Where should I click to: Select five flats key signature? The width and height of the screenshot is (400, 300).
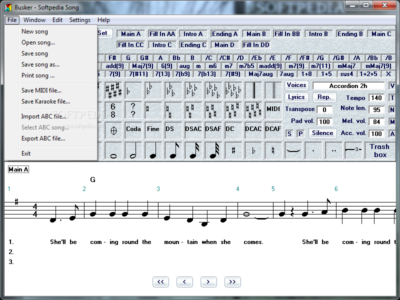(x=213, y=90)
